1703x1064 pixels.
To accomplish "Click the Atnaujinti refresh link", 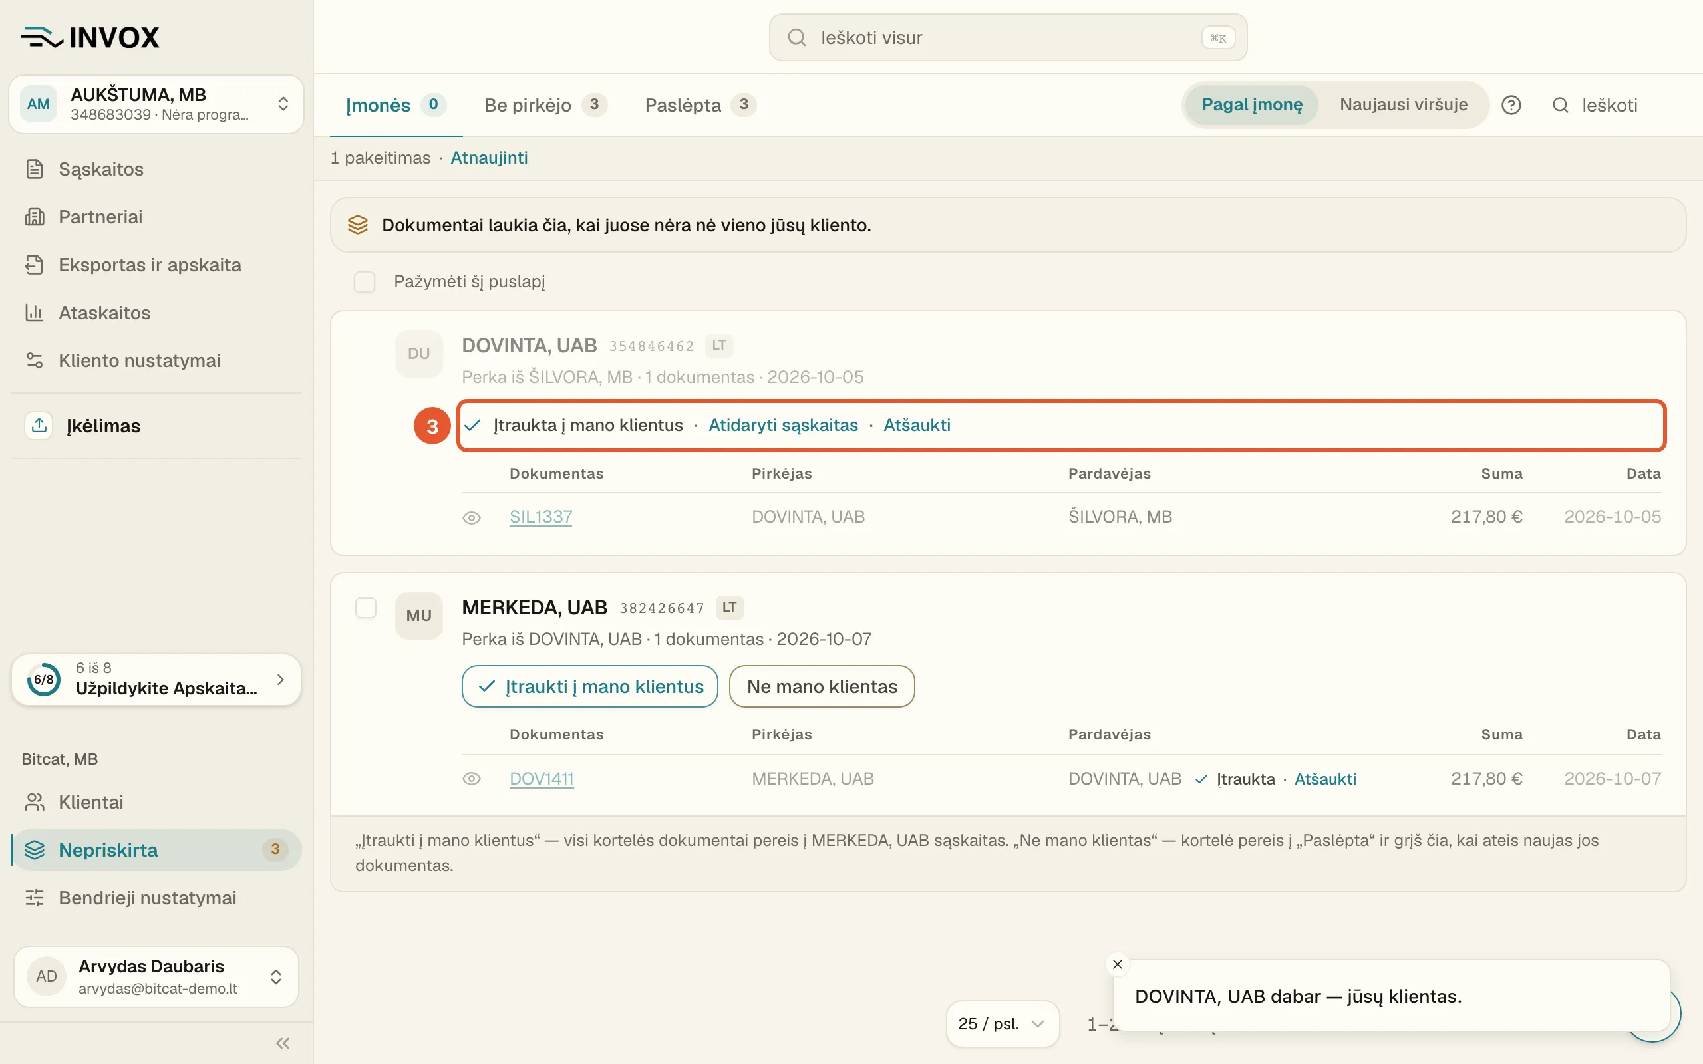I will click(x=489, y=158).
